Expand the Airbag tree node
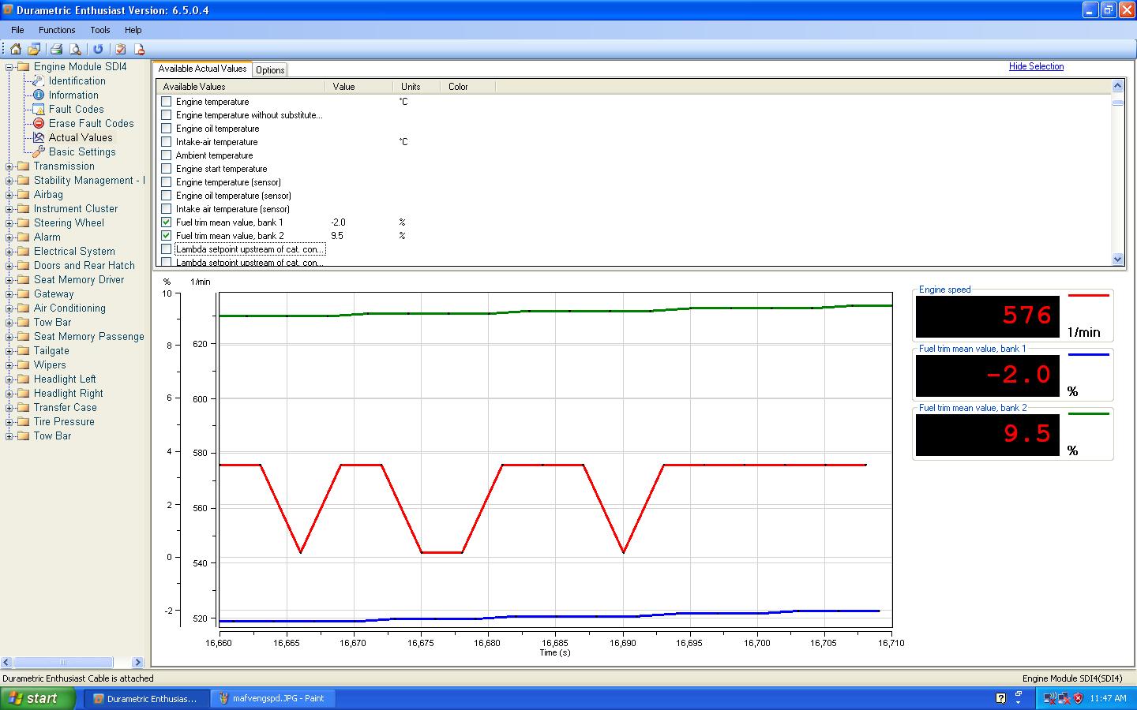 (x=9, y=195)
